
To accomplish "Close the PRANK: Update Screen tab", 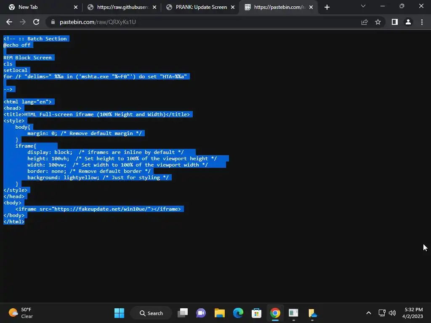I will [233, 7].
